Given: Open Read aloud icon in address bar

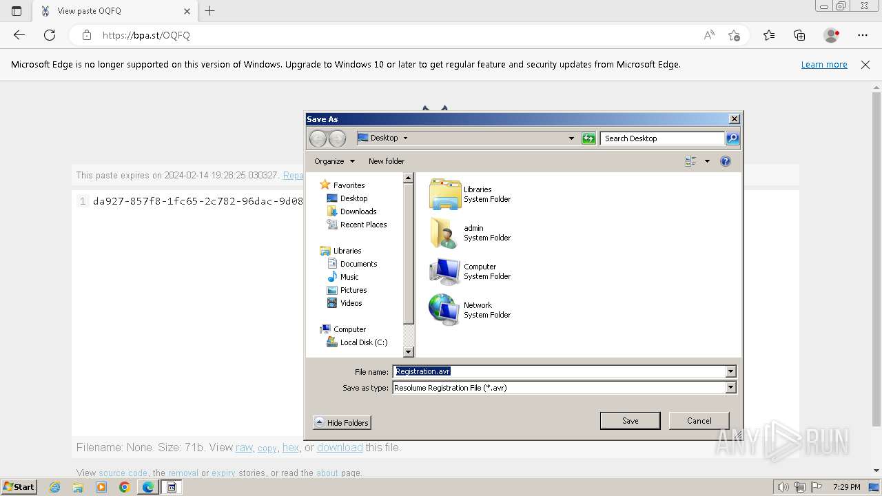Looking at the screenshot, I should (709, 35).
